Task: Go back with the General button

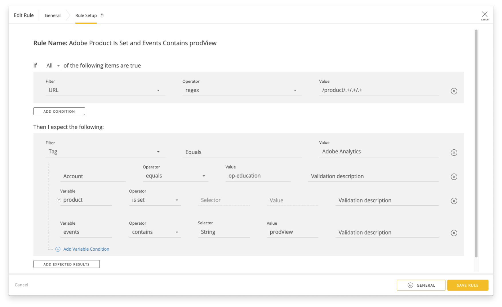Action: click(421, 285)
